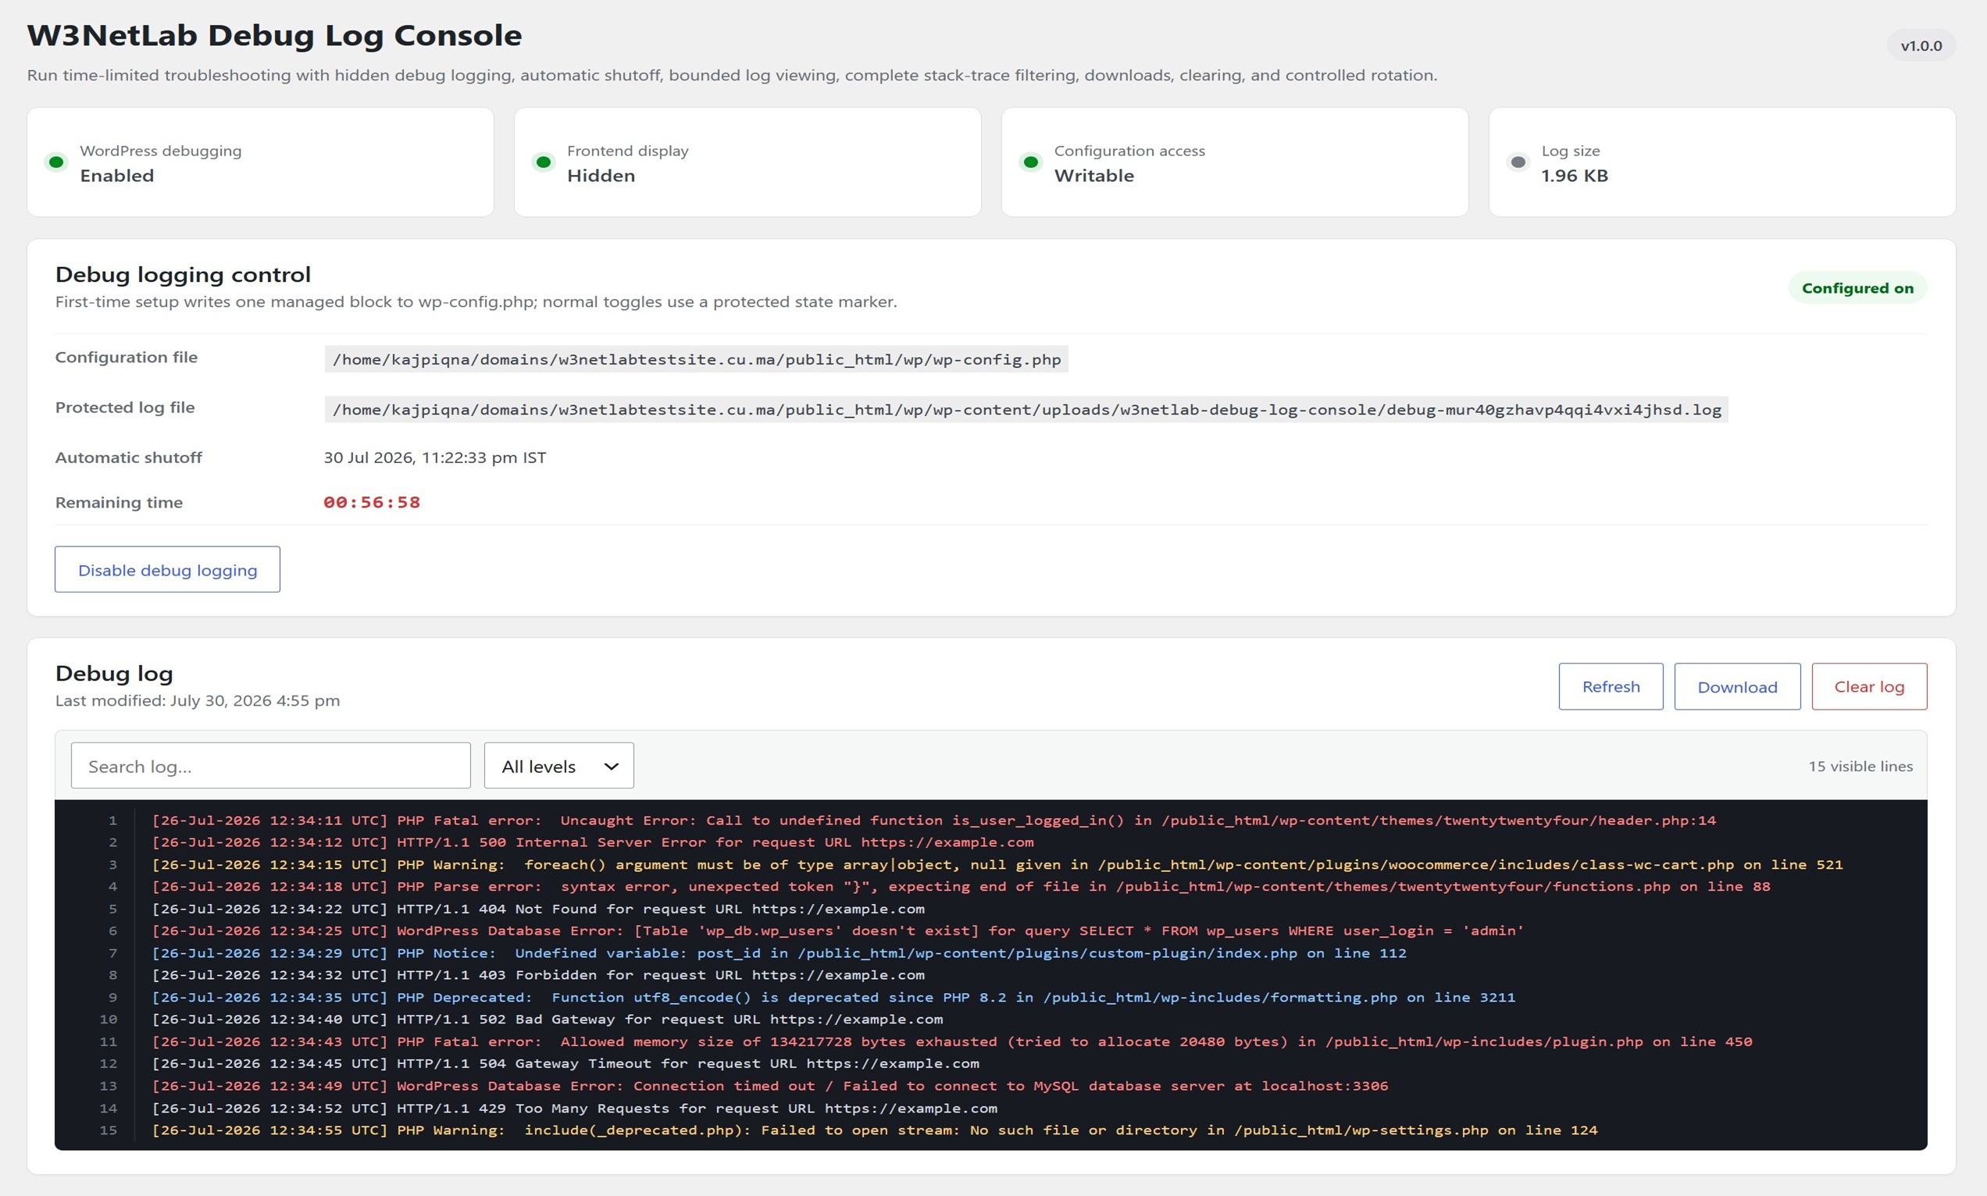The width and height of the screenshot is (1987, 1196).
Task: Click the 15 visible lines counter
Action: 1860,767
